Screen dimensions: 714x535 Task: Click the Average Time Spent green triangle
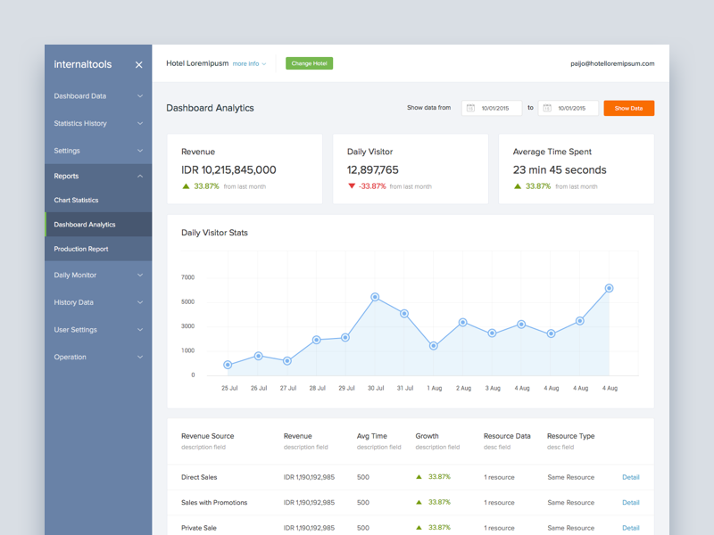(518, 186)
